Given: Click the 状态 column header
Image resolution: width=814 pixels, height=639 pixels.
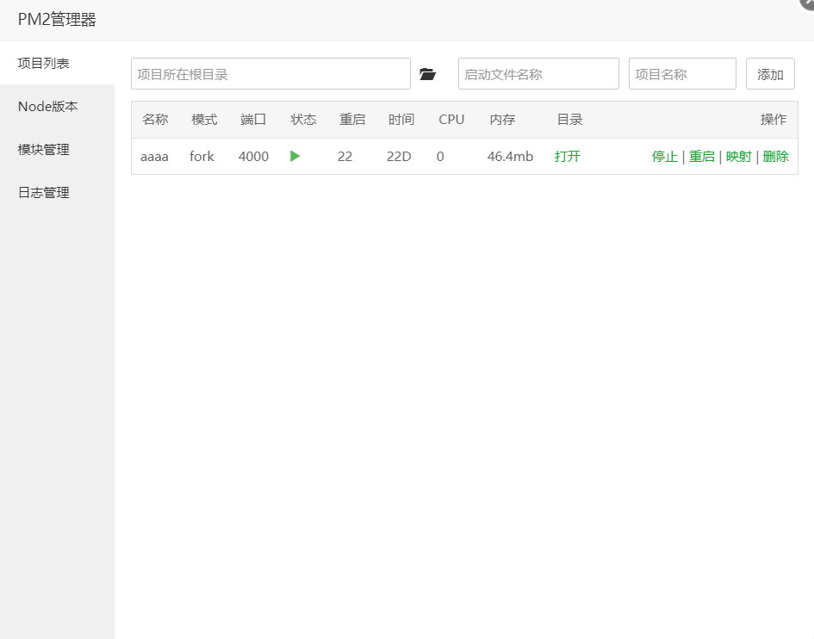Looking at the screenshot, I should pyautogui.click(x=303, y=120).
